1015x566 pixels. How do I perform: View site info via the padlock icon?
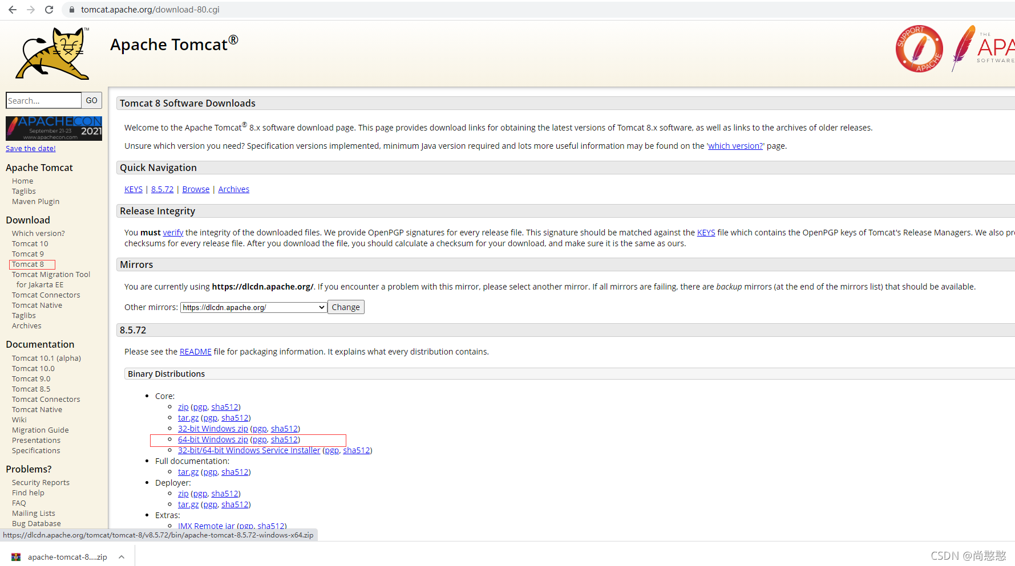coord(72,10)
